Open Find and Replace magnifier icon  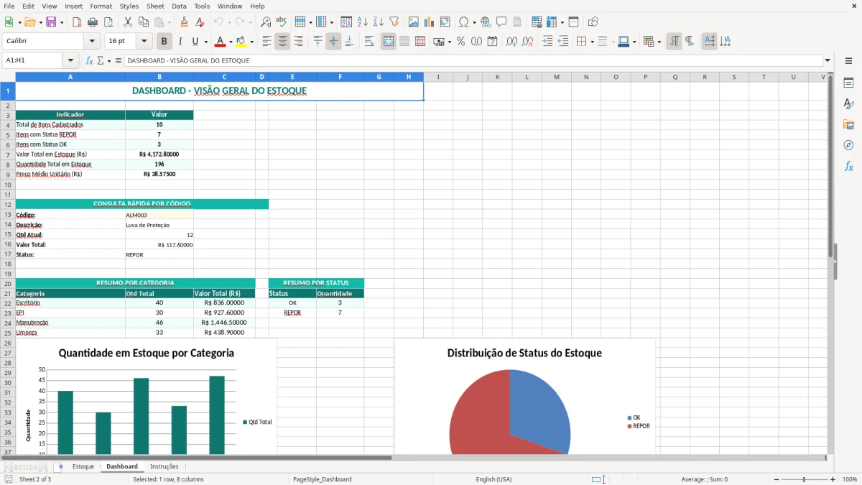click(x=266, y=22)
